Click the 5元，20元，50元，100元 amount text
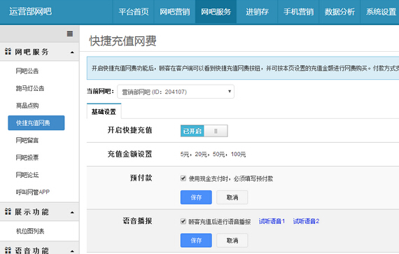Screen dimensions: 399x254 213,154
